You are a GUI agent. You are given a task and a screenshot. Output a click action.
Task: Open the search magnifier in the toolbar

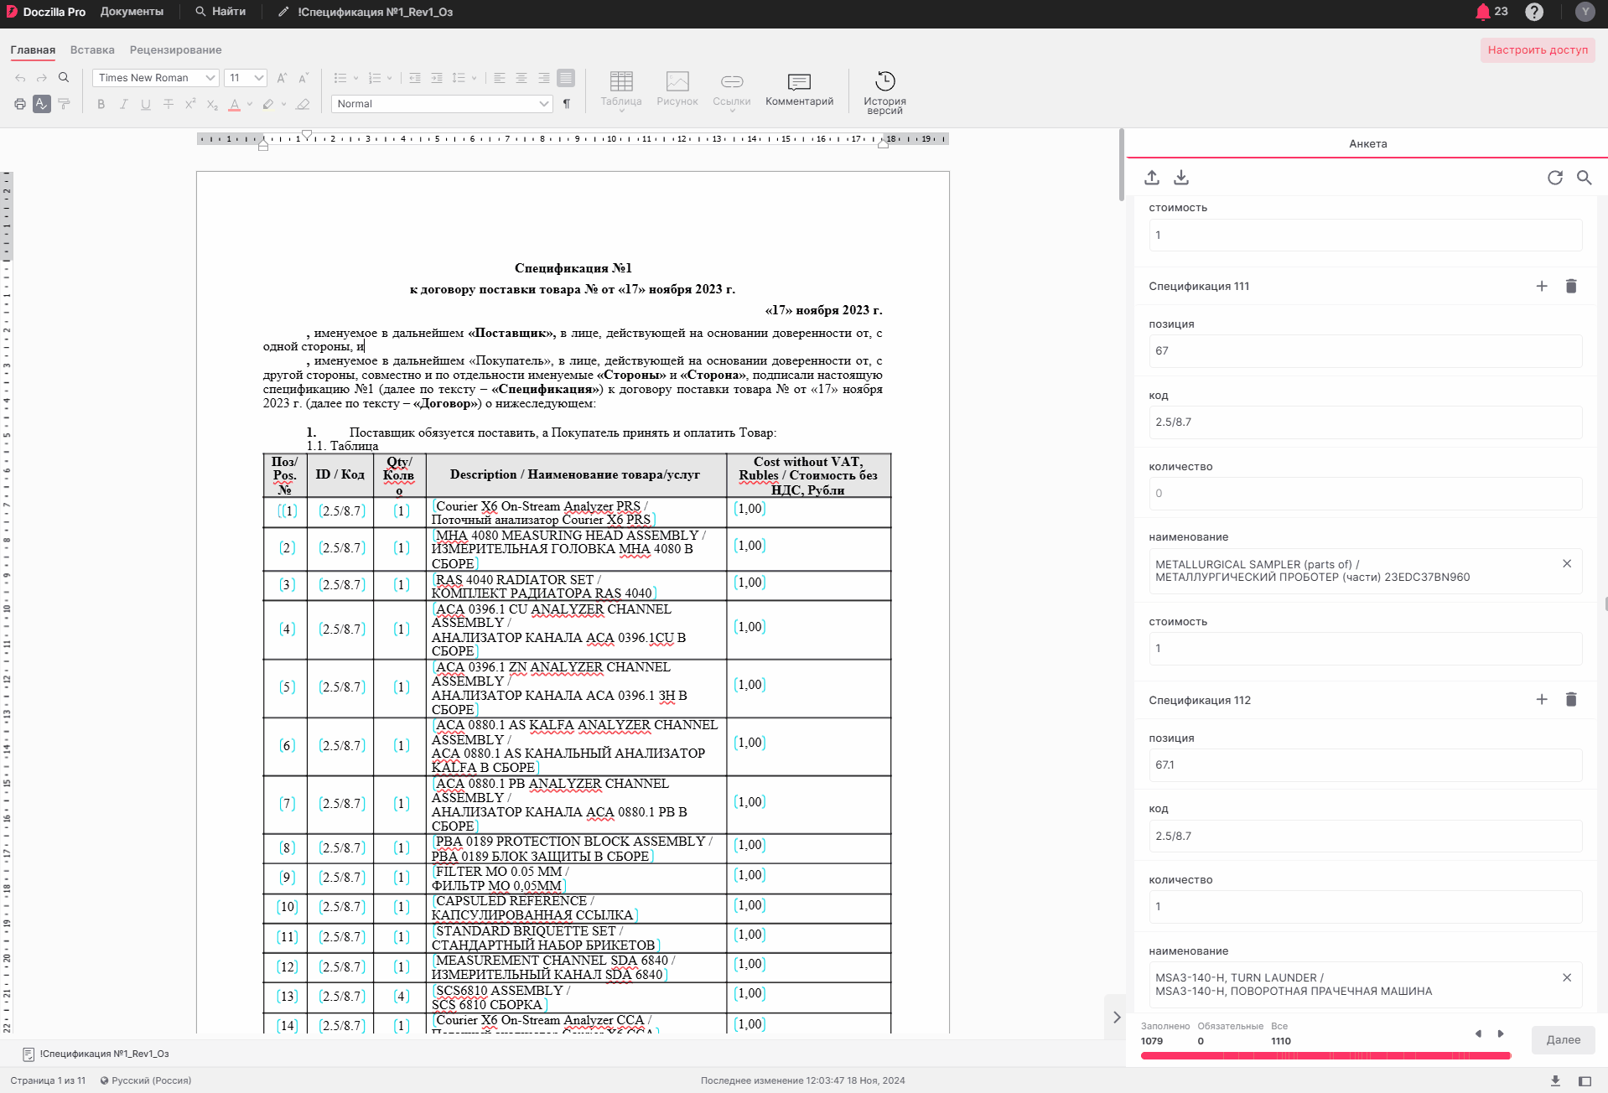coord(64,78)
